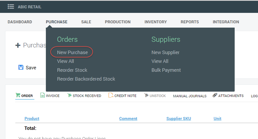Open the Purchase top menu
The width and height of the screenshot is (258, 139).
point(57,22)
